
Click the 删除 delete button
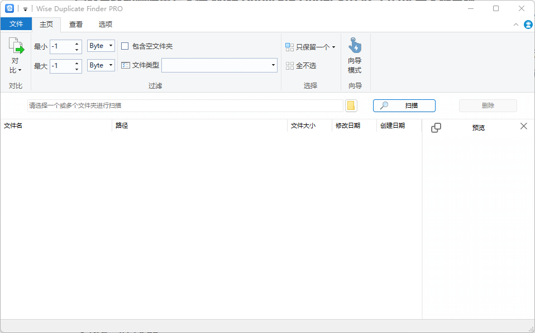point(488,105)
